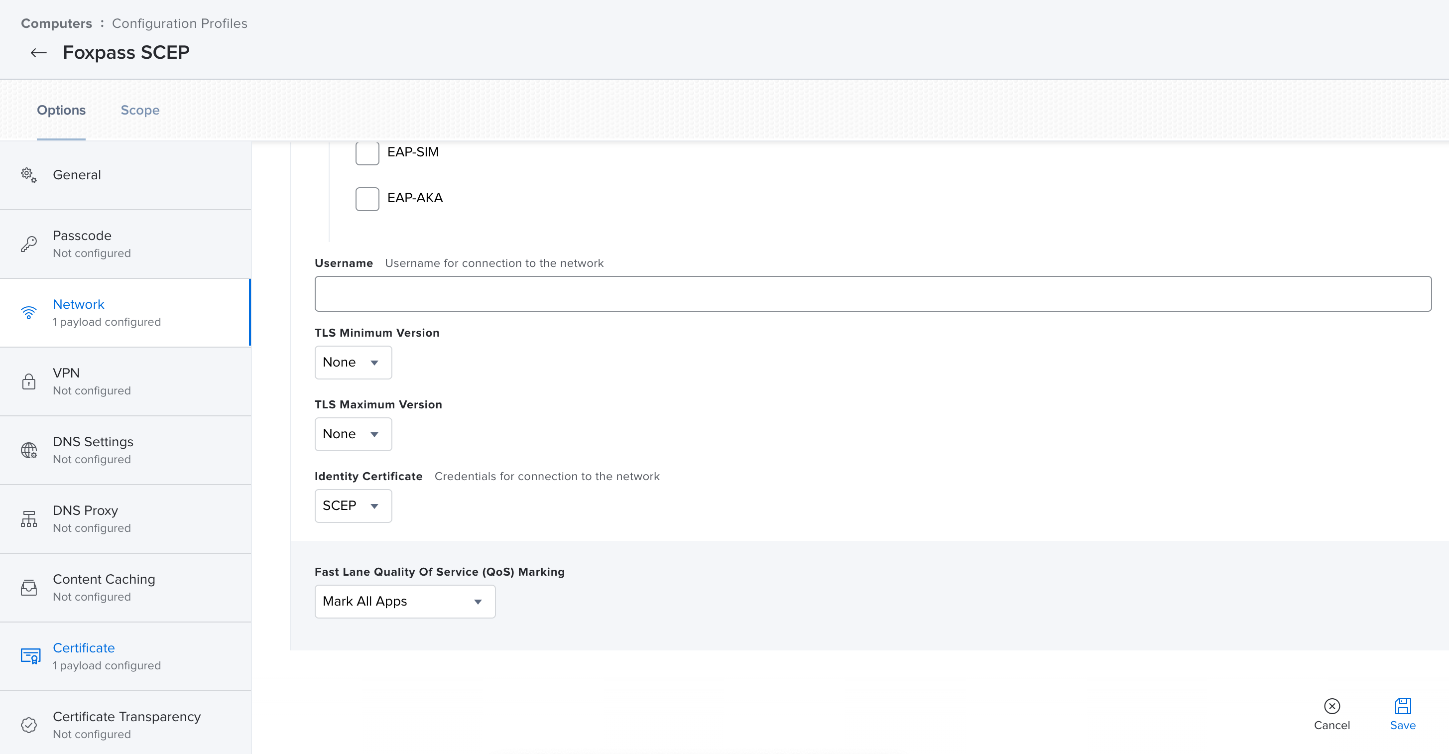Open the TLS Minimum Version dropdown
The height and width of the screenshot is (754, 1449).
click(353, 363)
